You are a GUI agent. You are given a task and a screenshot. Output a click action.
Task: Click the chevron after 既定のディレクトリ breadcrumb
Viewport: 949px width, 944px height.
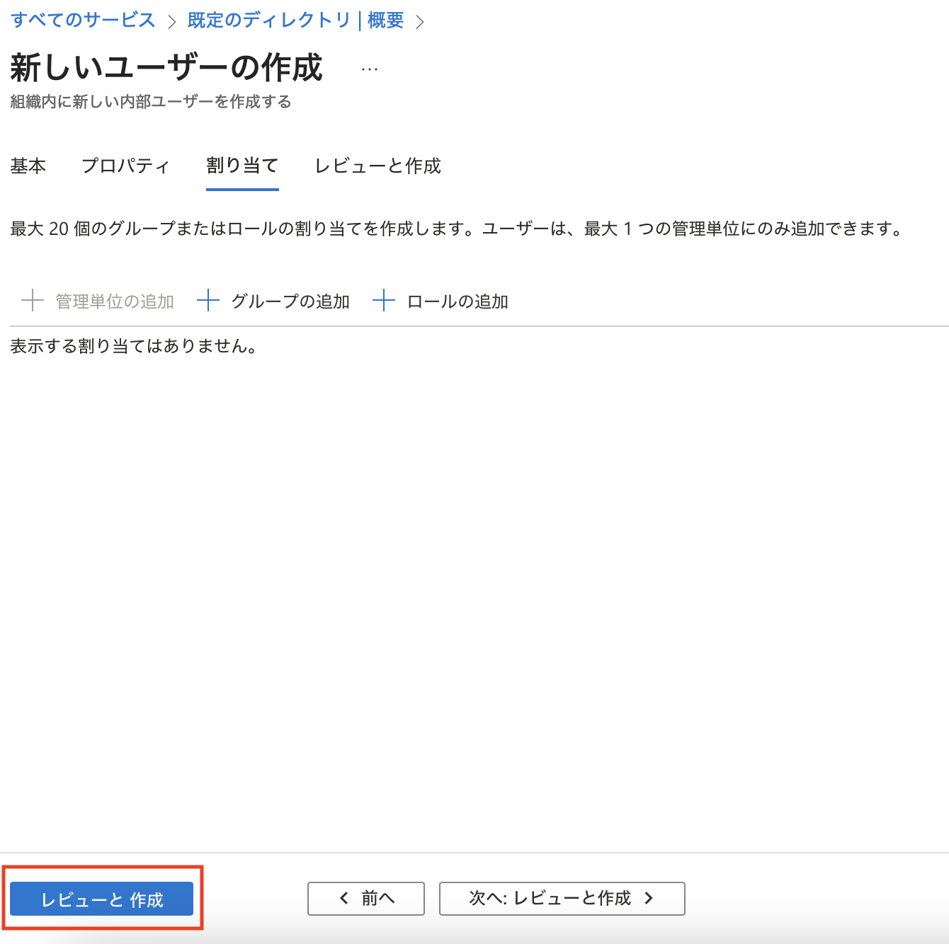421,21
